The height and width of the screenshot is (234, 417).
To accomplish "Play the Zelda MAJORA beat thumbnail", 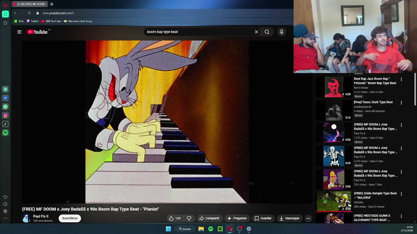I will [x=334, y=201].
